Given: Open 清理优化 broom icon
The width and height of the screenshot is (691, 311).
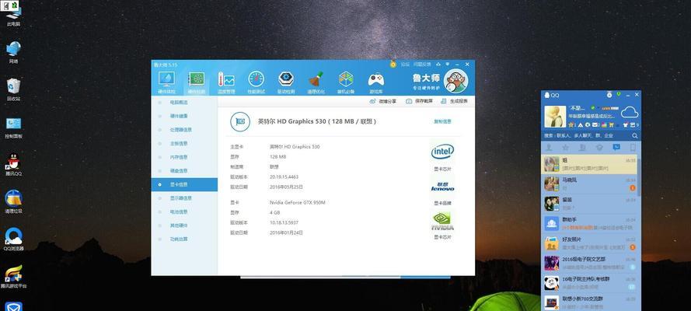Looking at the screenshot, I should (x=316, y=79).
